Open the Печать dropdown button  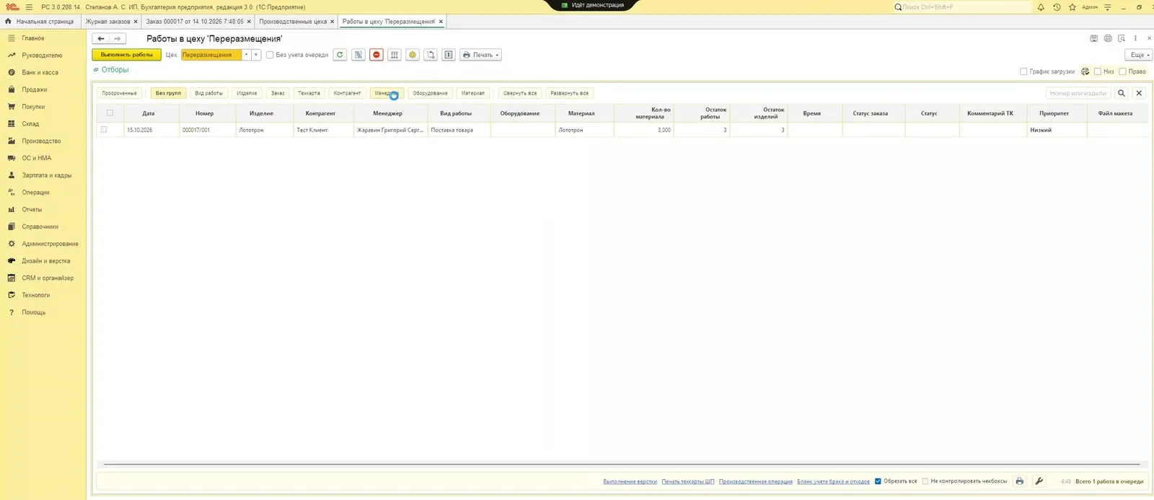[x=480, y=55]
